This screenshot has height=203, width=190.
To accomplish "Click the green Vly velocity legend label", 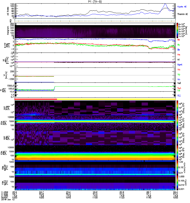I will tap(179, 74).
